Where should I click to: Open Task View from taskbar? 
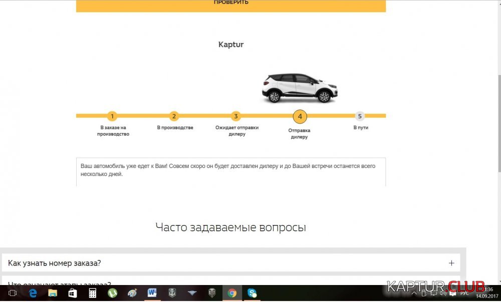tap(13, 293)
